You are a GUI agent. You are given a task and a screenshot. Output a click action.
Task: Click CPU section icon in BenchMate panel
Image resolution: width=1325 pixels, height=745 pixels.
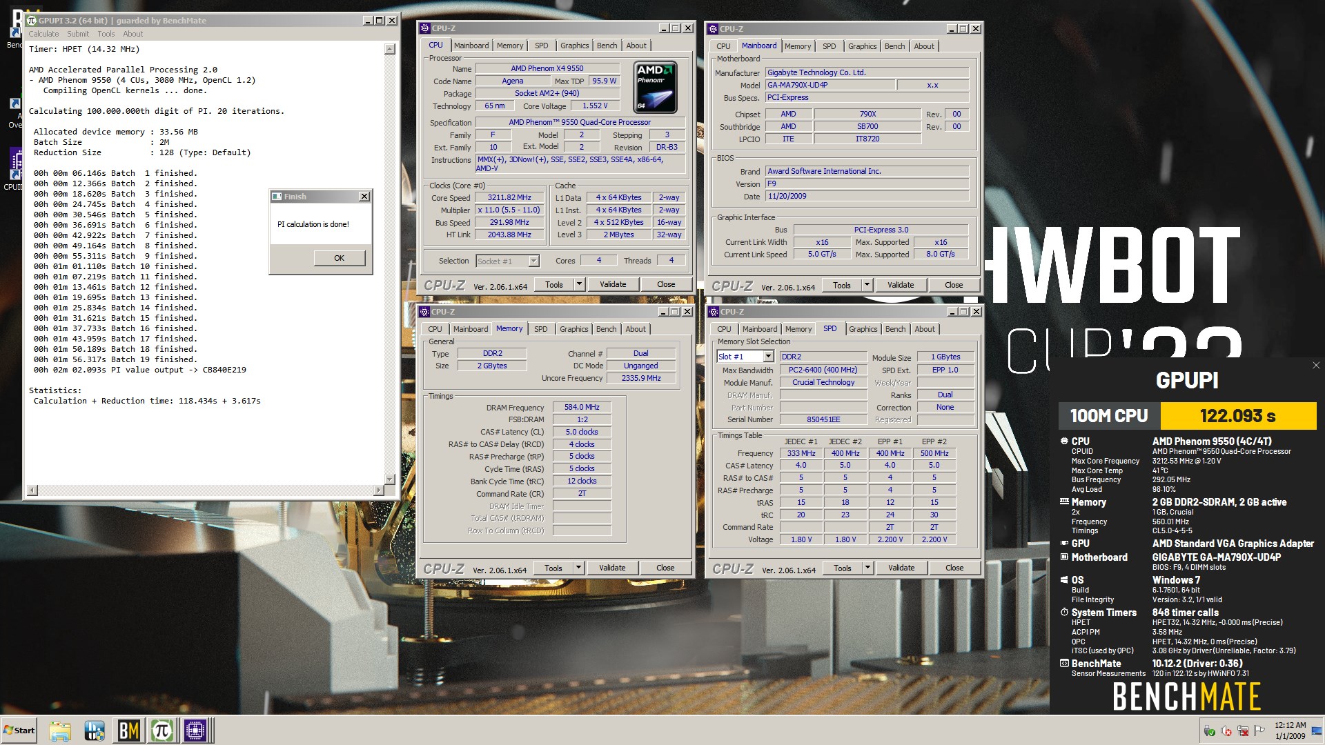pyautogui.click(x=1064, y=441)
